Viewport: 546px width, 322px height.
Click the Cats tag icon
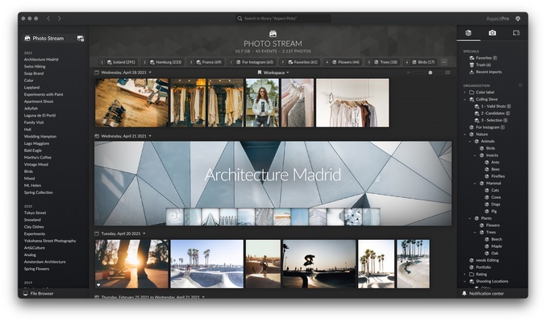(x=487, y=190)
